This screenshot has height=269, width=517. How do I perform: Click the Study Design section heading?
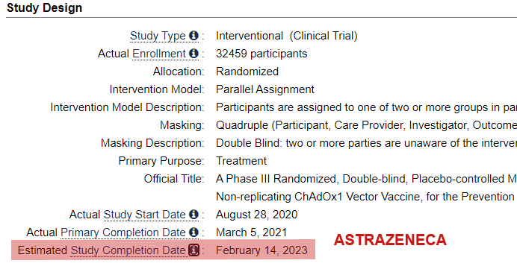coord(45,7)
